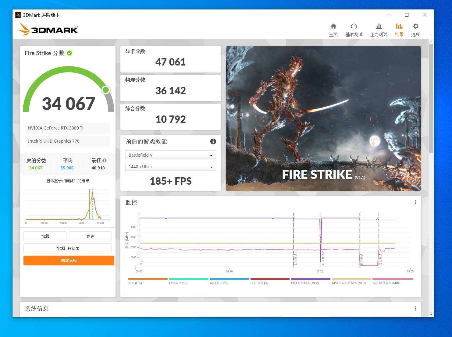
Task: Toggle the CPU 时钟频率 (MHz) legend series
Action: click(311, 281)
